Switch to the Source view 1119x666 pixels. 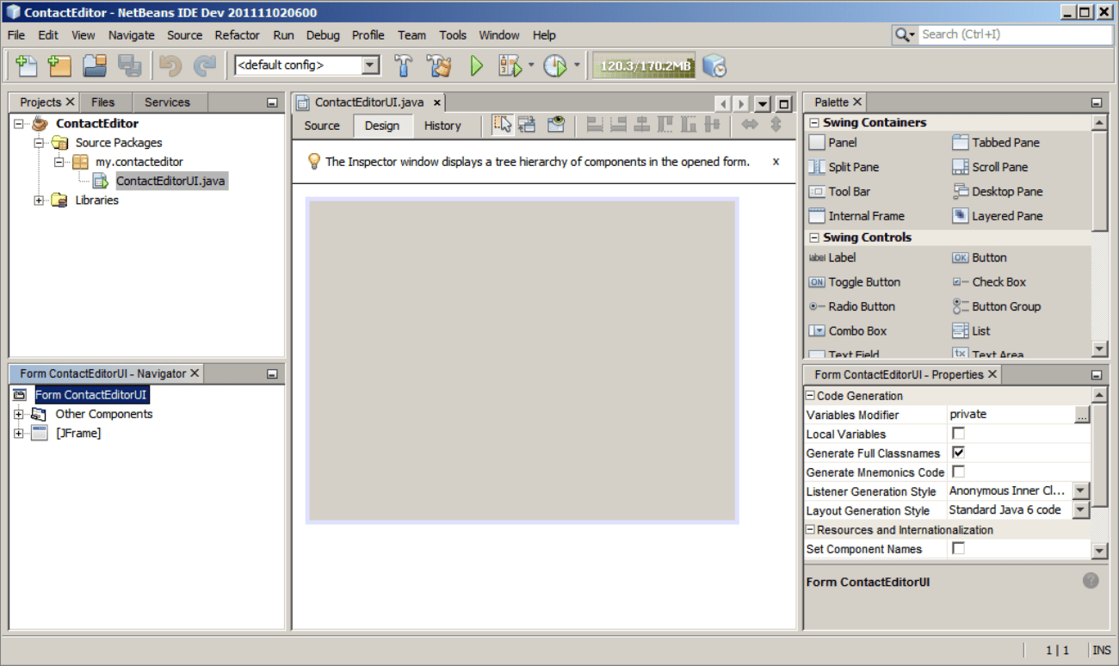pyautogui.click(x=321, y=125)
